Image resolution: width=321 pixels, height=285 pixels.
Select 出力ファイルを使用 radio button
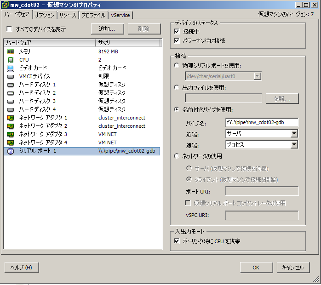(177, 87)
